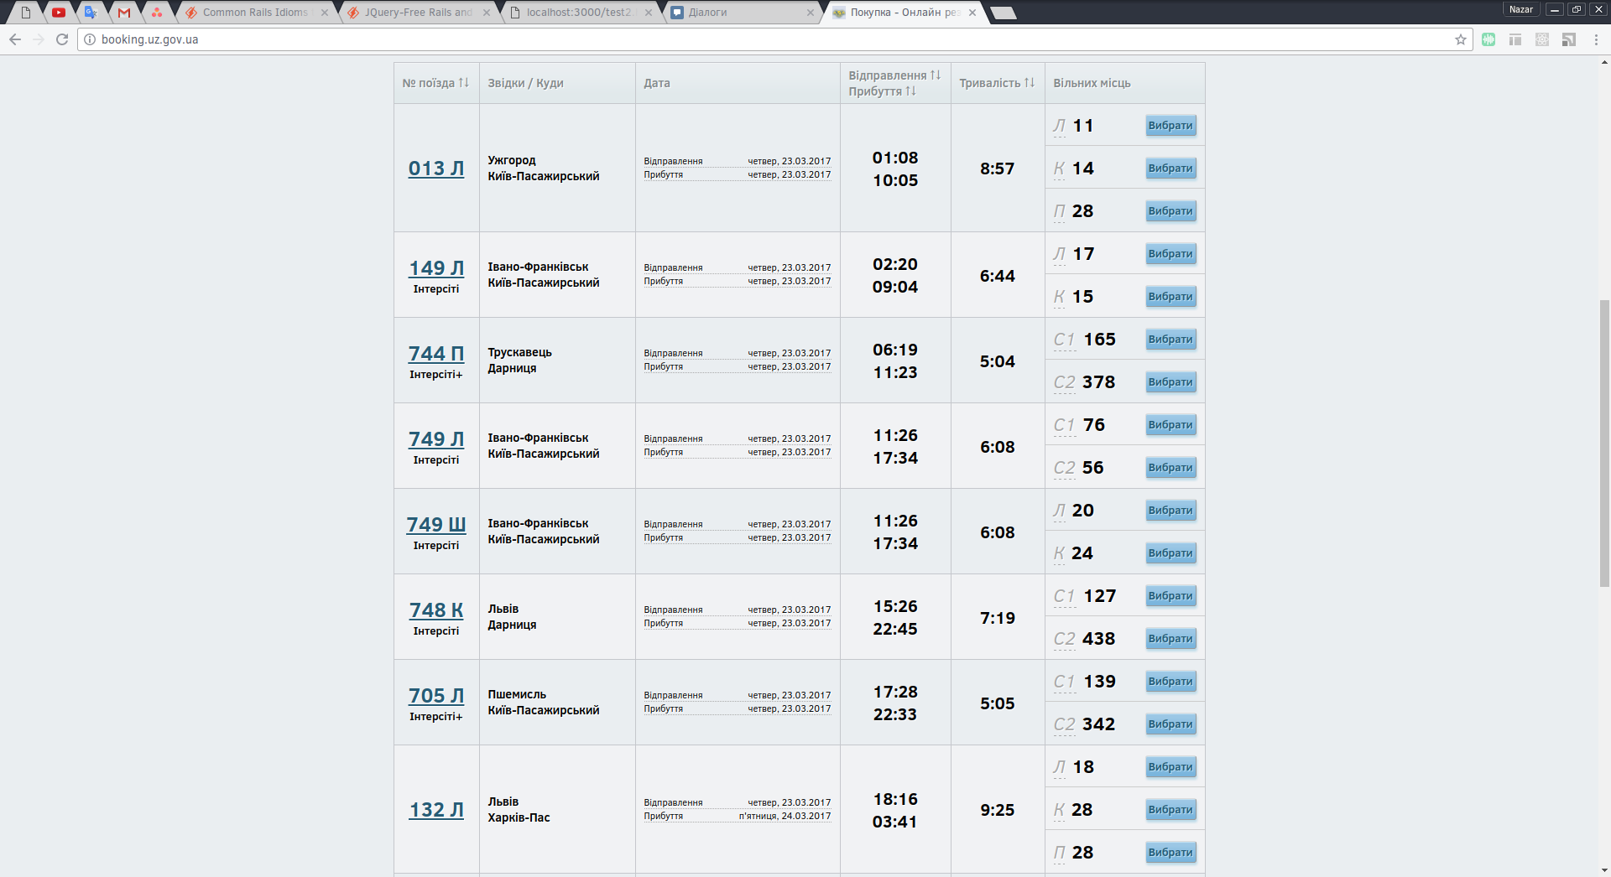View site information for booking.uz.gov.ua

point(90,39)
